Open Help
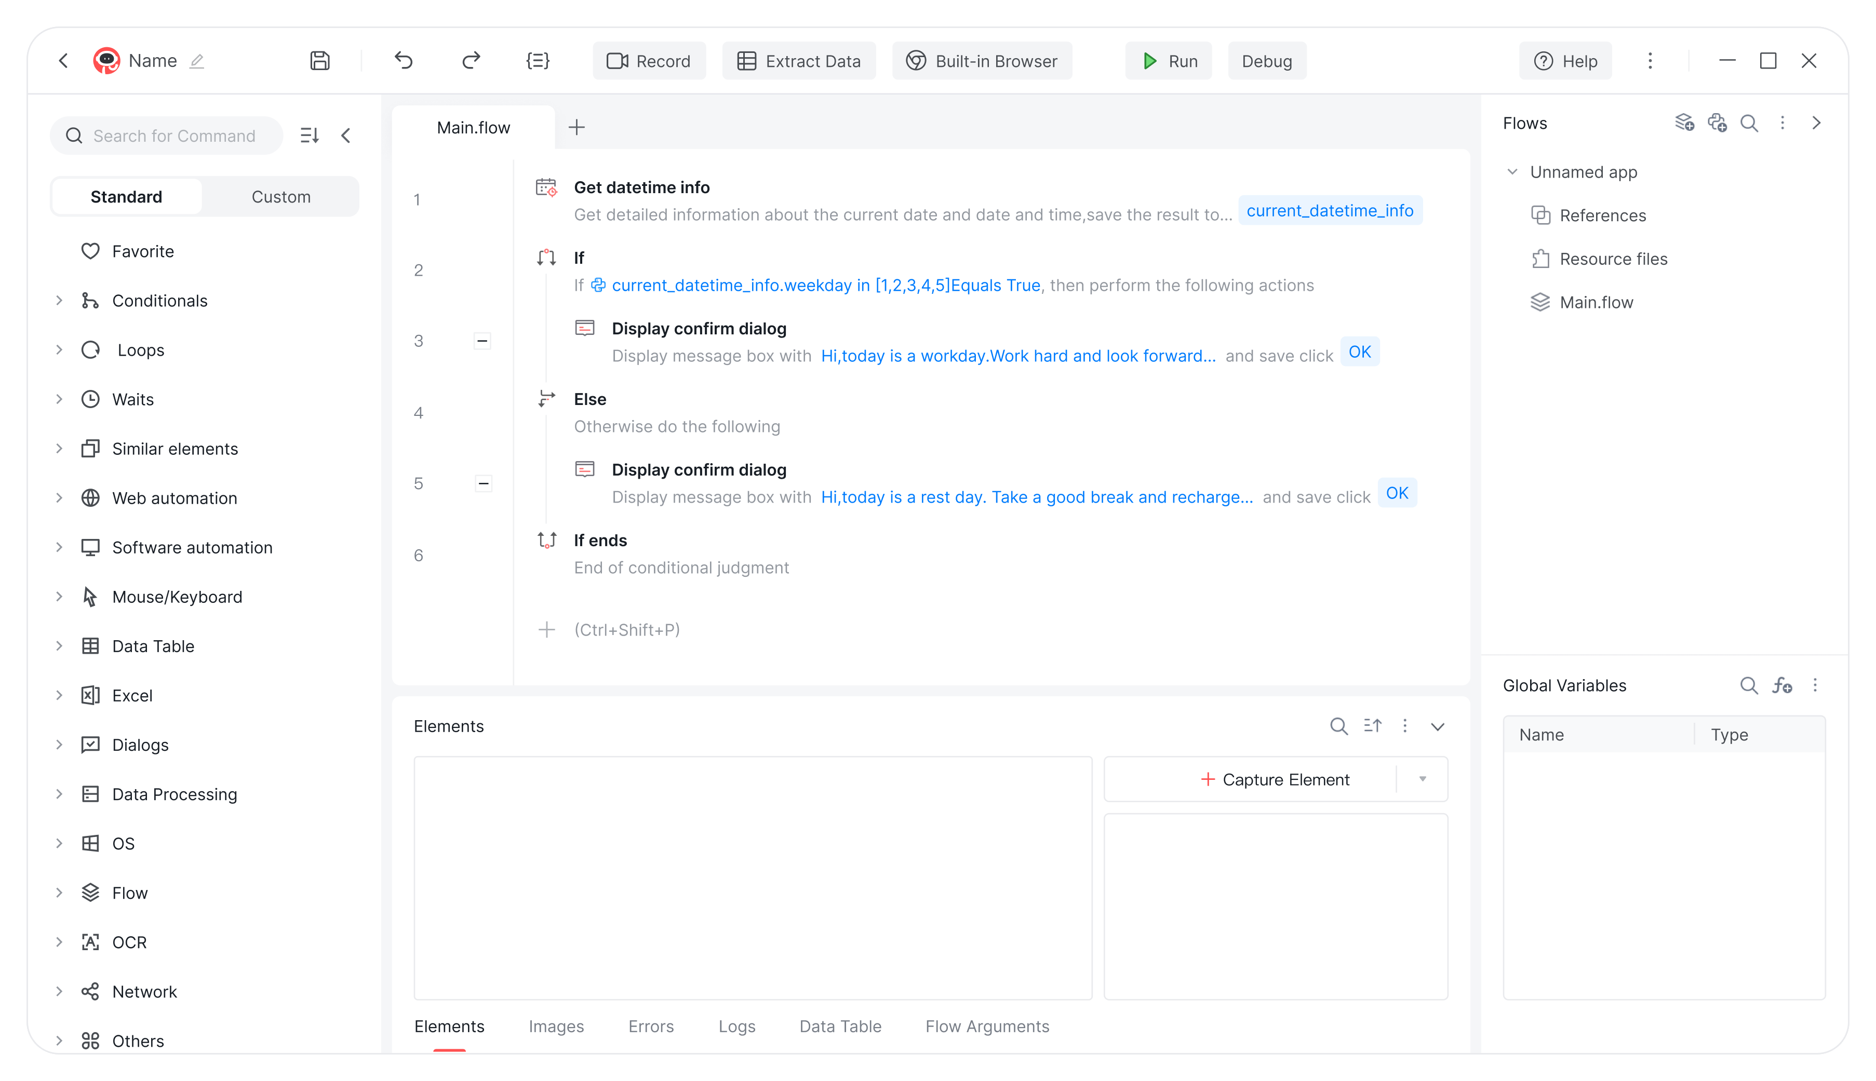The width and height of the screenshot is (1876, 1081). [1565, 61]
